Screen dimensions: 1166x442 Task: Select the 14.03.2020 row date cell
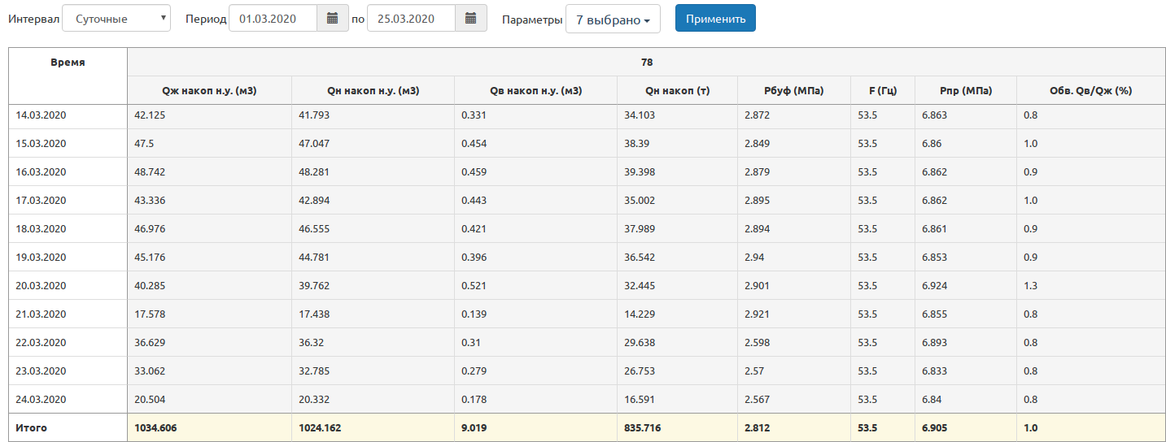pos(41,115)
